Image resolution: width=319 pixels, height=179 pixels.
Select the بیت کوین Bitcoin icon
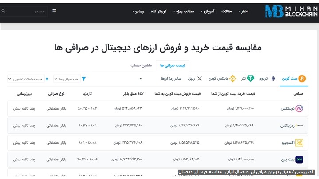coord(302,79)
